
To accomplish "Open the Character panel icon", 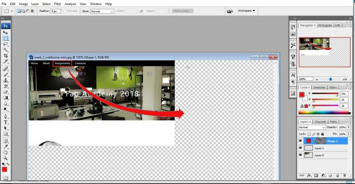I will tap(293, 75).
